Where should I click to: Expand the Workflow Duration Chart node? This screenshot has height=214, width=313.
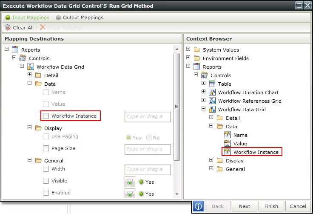[203, 92]
